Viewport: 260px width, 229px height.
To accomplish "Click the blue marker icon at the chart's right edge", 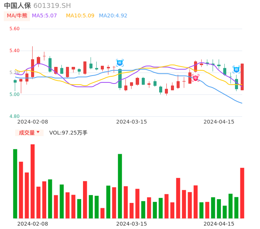I will (237, 70).
